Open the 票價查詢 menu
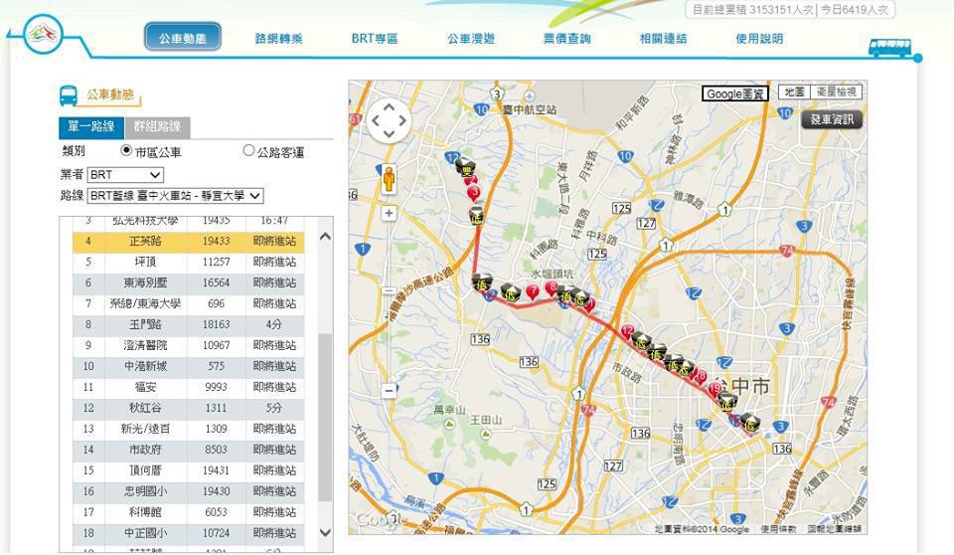The height and width of the screenshot is (555, 954). point(567,39)
